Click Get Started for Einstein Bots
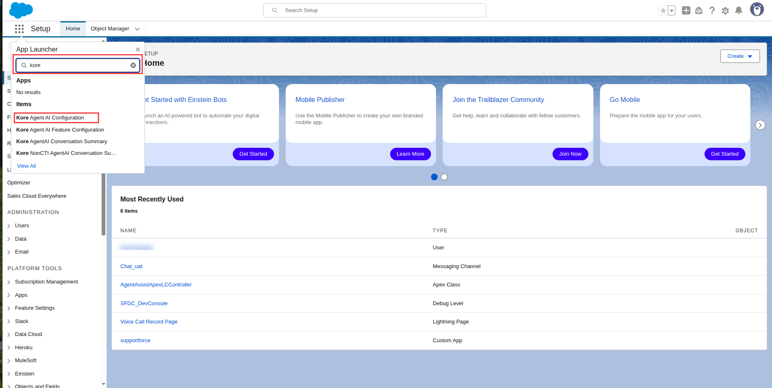Viewport: 772px width, 388px height. tap(253, 154)
